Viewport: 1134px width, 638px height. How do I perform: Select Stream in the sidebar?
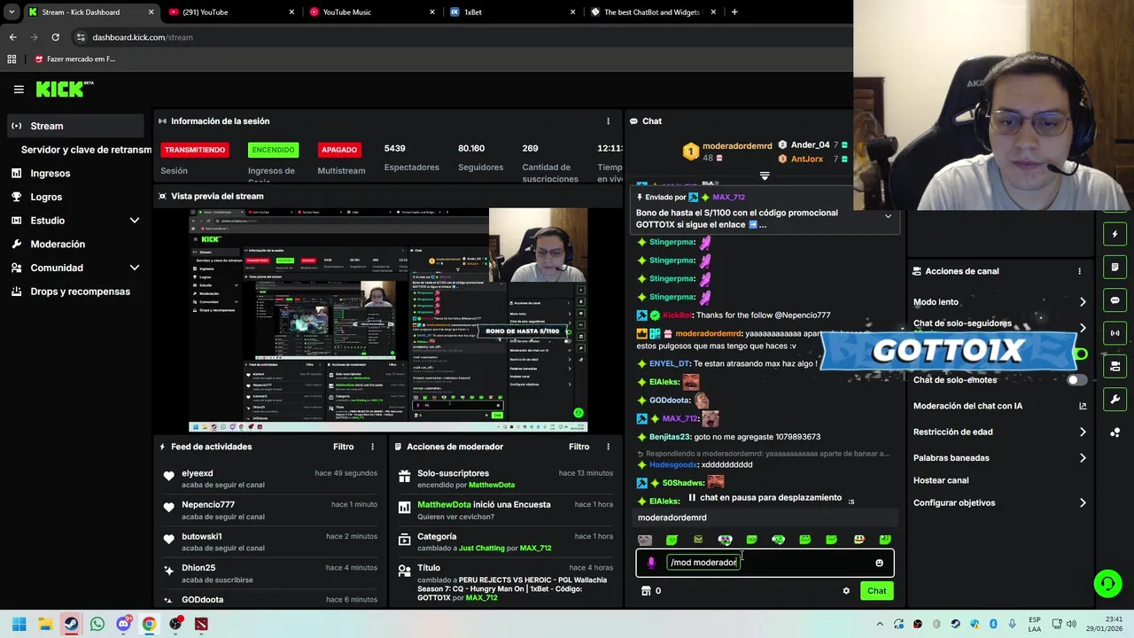pos(75,126)
